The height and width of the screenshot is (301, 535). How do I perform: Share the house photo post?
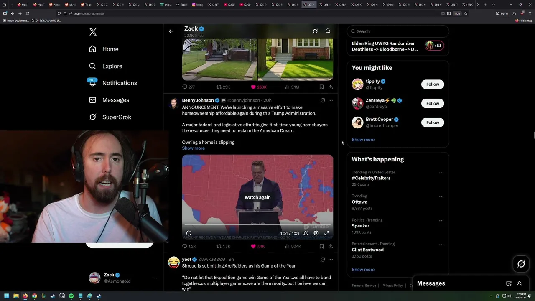coord(331,87)
